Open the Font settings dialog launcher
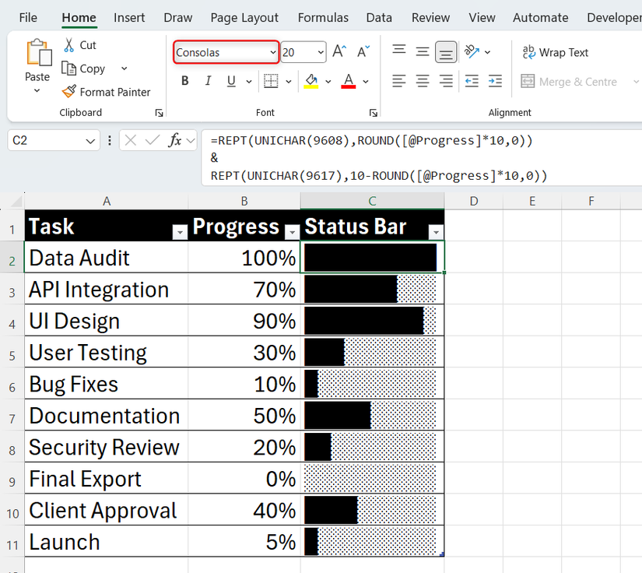This screenshot has height=573, width=642. coord(374,112)
